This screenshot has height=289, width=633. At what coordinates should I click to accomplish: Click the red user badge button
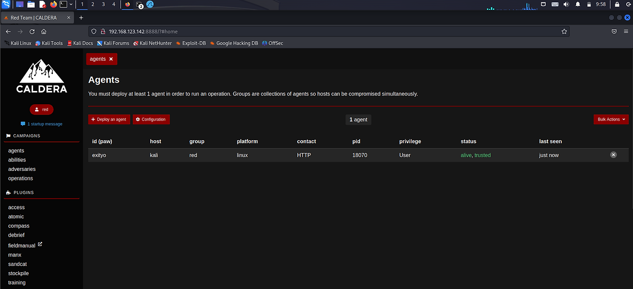tap(42, 110)
